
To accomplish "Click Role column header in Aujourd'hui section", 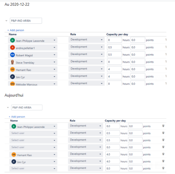I will point(73,121).
